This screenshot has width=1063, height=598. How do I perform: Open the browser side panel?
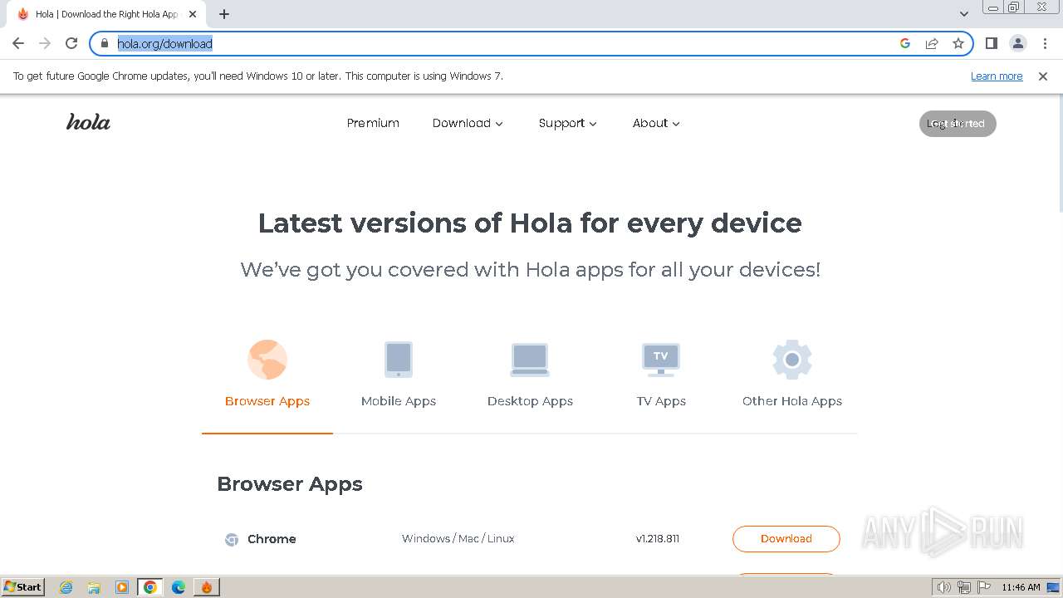tap(991, 43)
